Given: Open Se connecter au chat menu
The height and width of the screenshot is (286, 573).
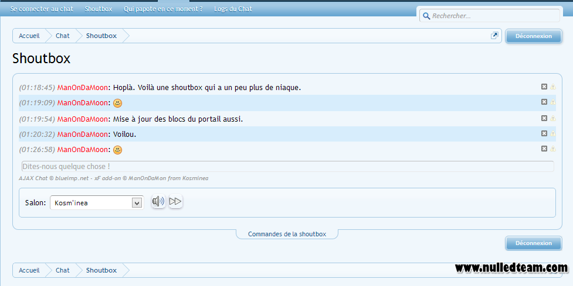Looking at the screenshot, I should pos(42,9).
